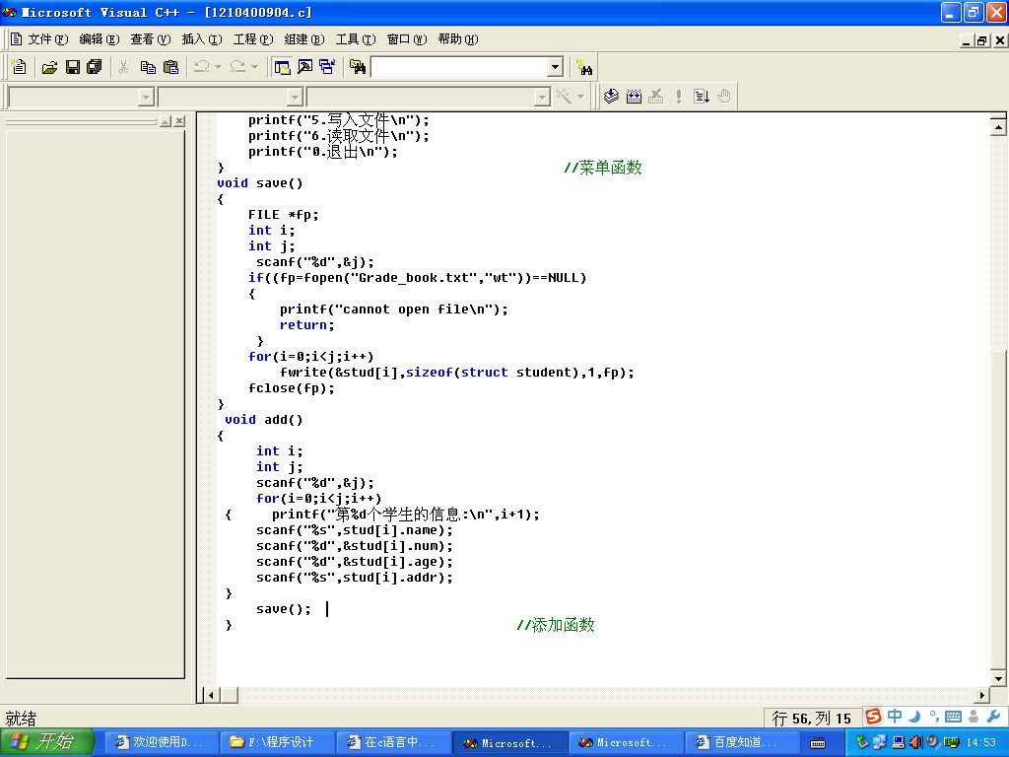Click the workspace panel dock toggle button
Screen dimensions: 1009x757
click(x=166, y=121)
